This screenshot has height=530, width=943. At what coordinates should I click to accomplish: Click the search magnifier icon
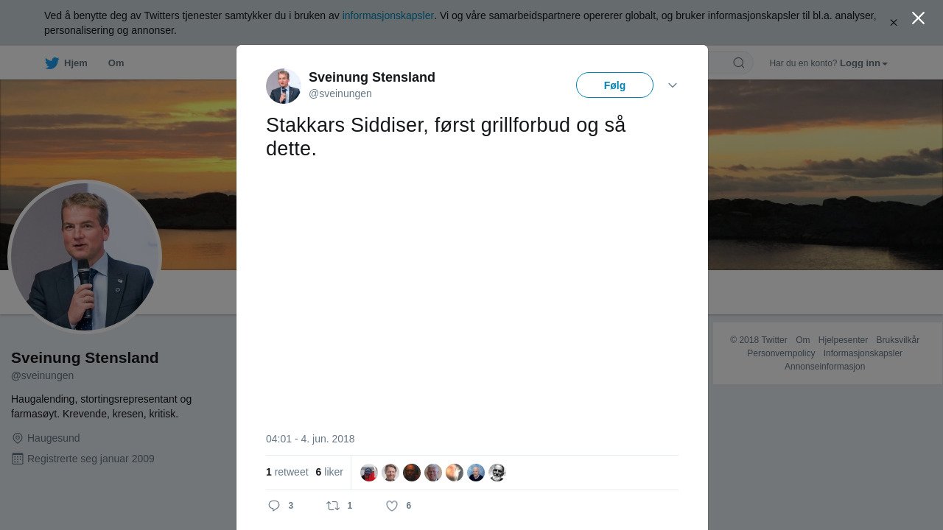(x=739, y=63)
